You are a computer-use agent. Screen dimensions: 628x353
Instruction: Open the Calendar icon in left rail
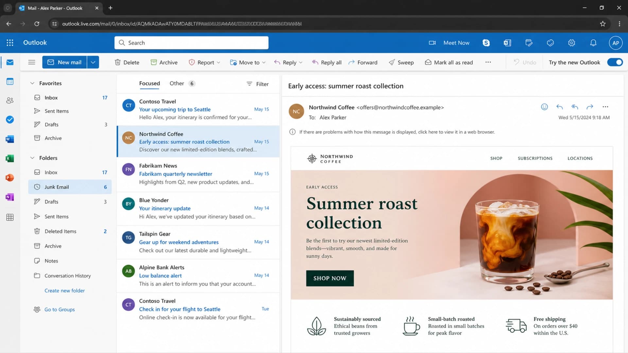pos(10,81)
